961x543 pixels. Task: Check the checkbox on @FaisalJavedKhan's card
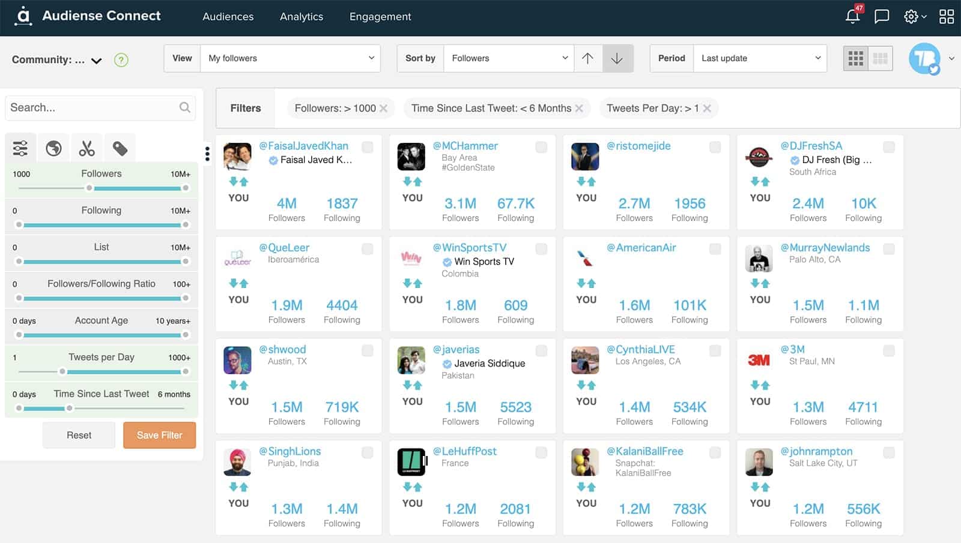coord(367,147)
